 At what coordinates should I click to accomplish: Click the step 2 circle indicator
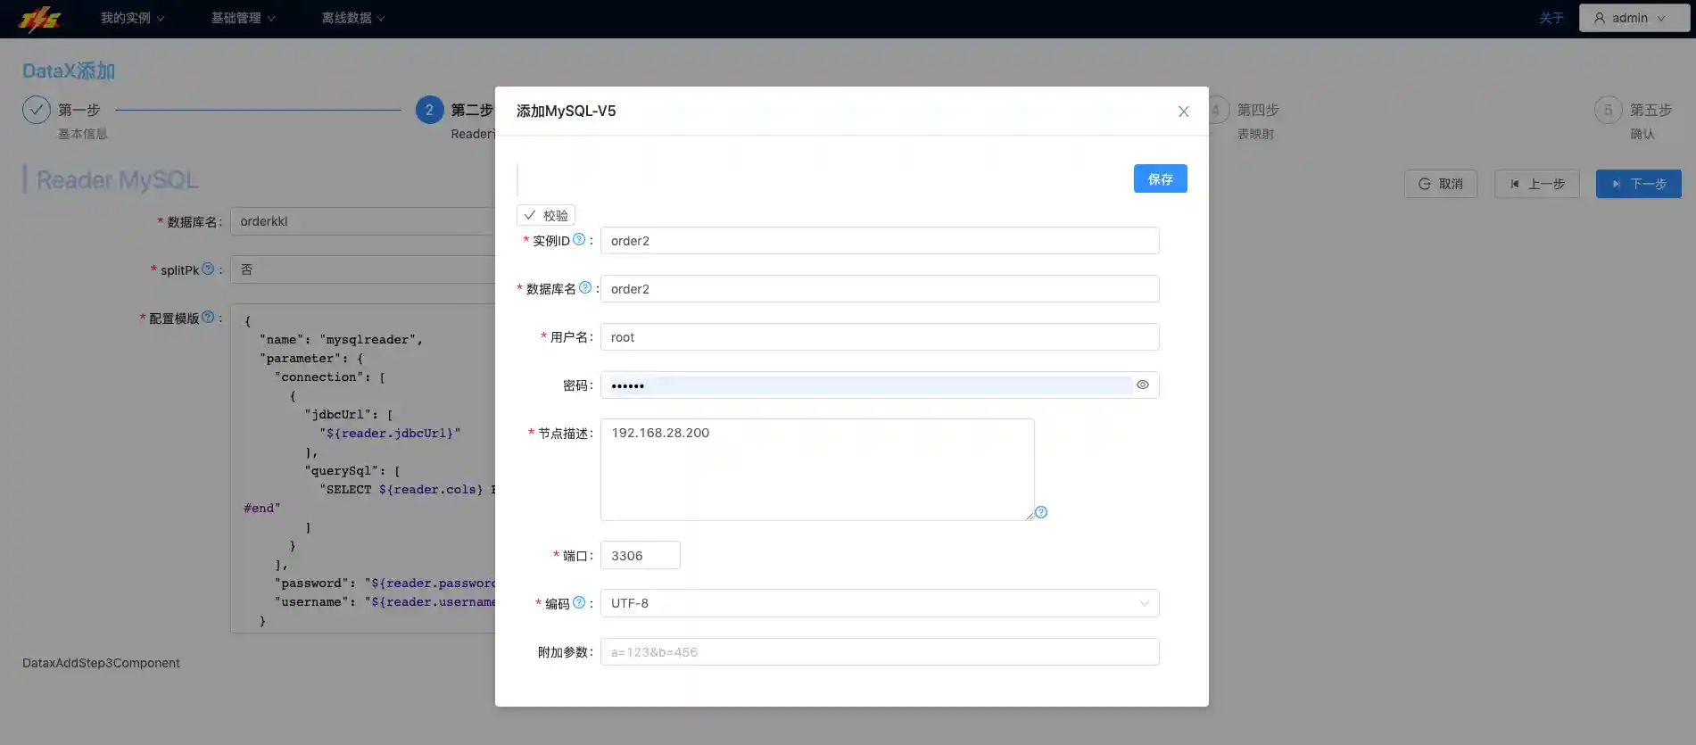[429, 110]
